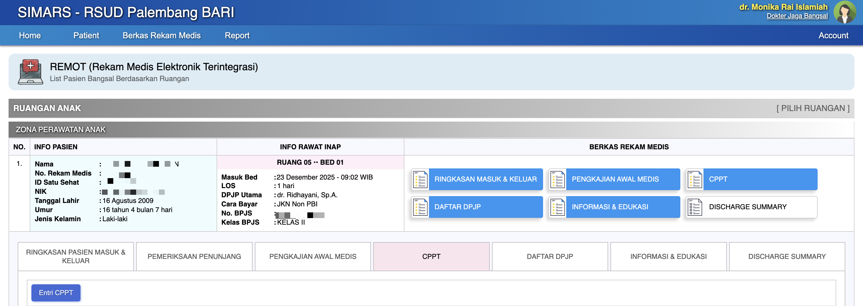The image size is (863, 306).
Task: Click checklist icon beside Discharge Summary button
Action: (695, 207)
